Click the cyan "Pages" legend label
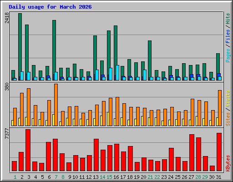 pos(228,56)
